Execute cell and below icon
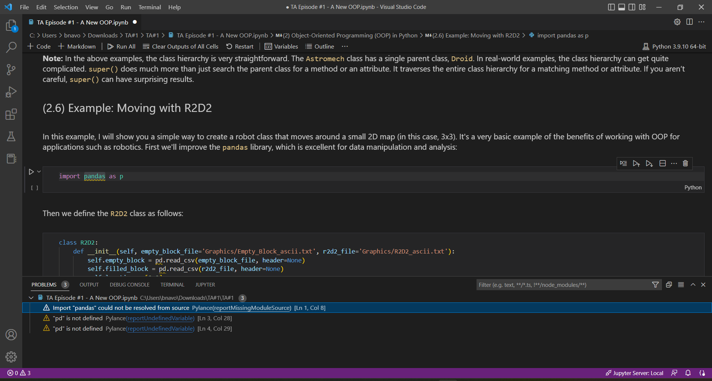Image resolution: width=712 pixels, height=381 pixels. (x=649, y=163)
